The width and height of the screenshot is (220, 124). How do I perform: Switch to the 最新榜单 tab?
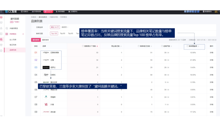46,40
